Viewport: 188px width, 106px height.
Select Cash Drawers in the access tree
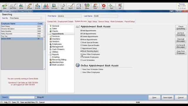pyautogui.click(x=58, y=49)
